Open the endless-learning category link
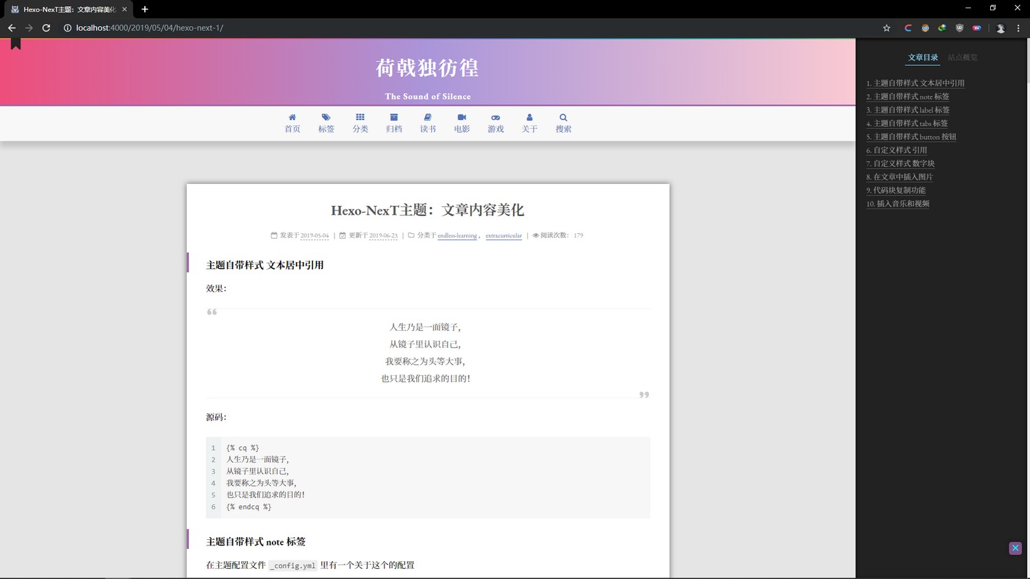This screenshot has height=579, width=1030. coord(457,235)
